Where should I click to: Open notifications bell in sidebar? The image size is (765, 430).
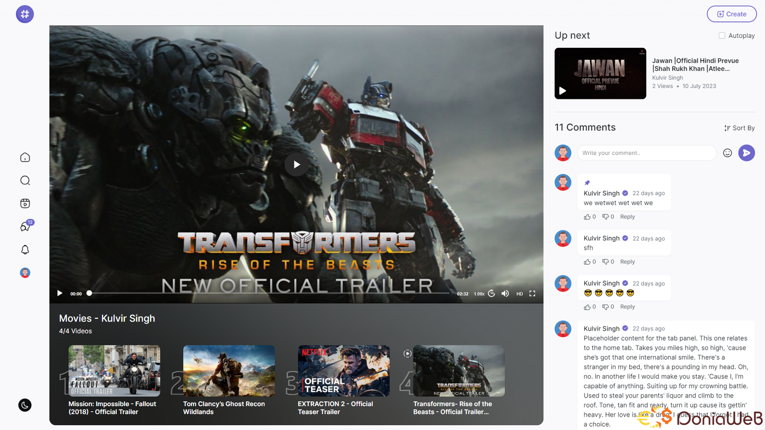tap(25, 250)
